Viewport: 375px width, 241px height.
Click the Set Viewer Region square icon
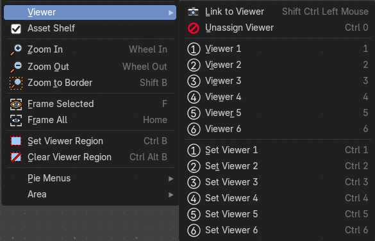pos(16,141)
